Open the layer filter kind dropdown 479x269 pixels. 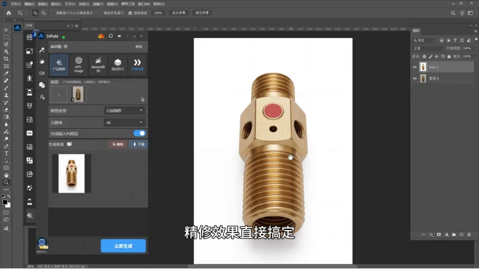pos(423,40)
